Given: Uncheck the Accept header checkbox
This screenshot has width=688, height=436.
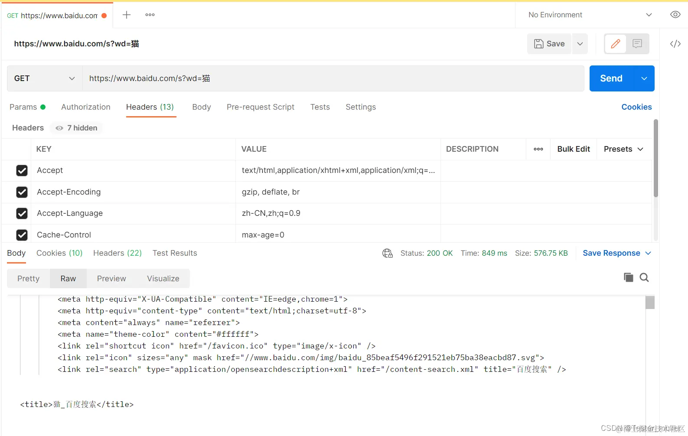Looking at the screenshot, I should [x=22, y=170].
